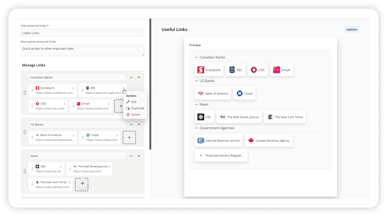This screenshot has height=216, width=387.
Task: Open the three-dot menu on Scotiabank link
Action: click(x=73, y=88)
